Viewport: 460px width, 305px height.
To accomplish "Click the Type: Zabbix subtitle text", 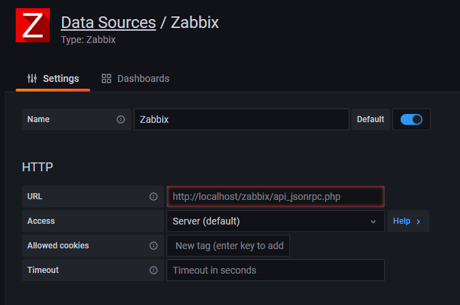I will [x=88, y=40].
